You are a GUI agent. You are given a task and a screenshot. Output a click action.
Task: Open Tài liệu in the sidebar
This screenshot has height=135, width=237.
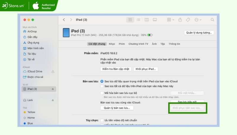[x=32, y=54]
